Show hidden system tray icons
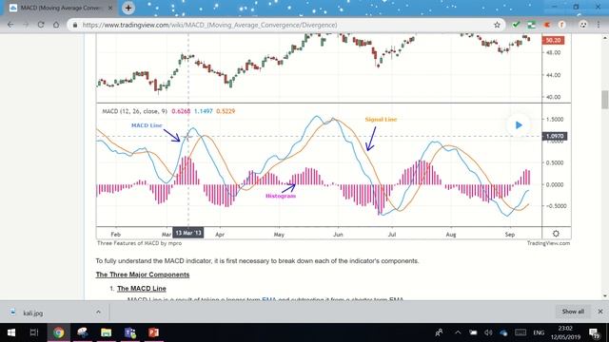The width and height of the screenshot is (609, 342). tap(458, 332)
